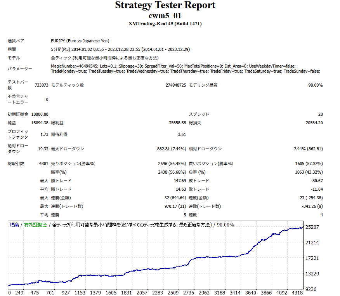Click the gross loss -20564.20 figure

click(313, 123)
